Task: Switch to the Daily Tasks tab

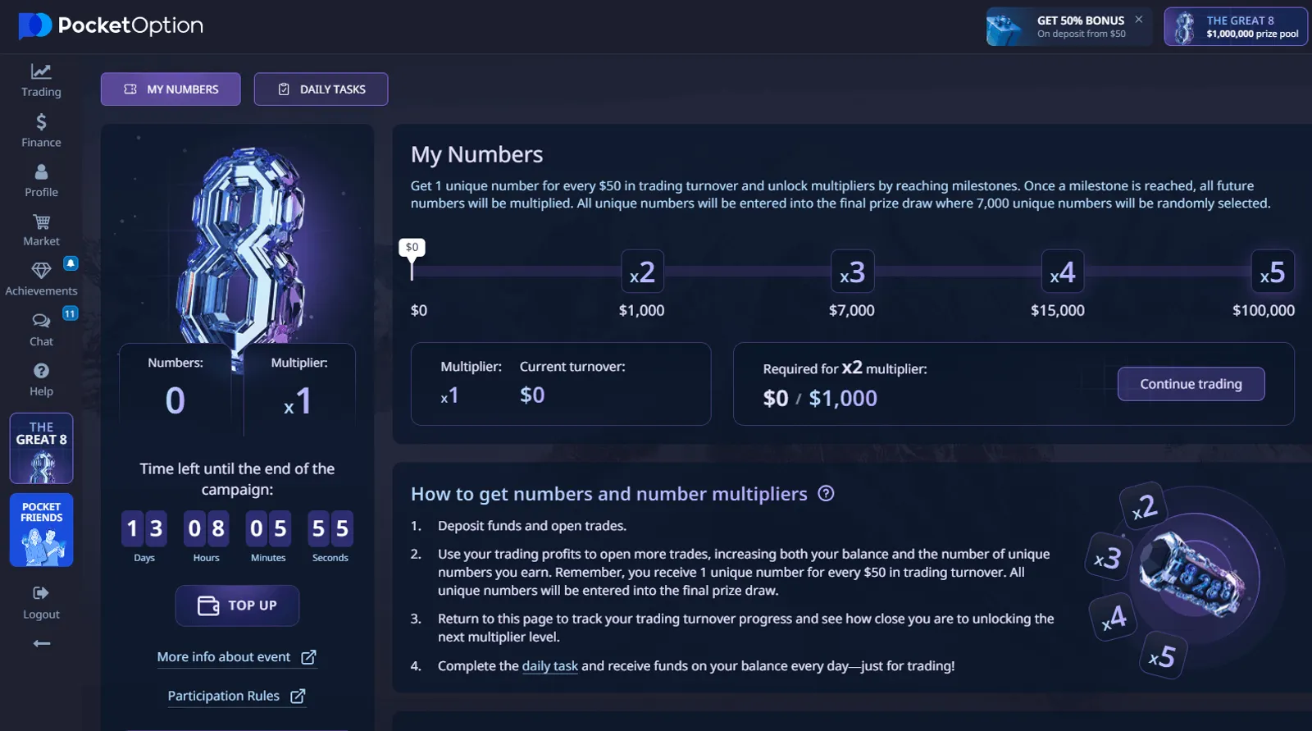Action: point(321,89)
